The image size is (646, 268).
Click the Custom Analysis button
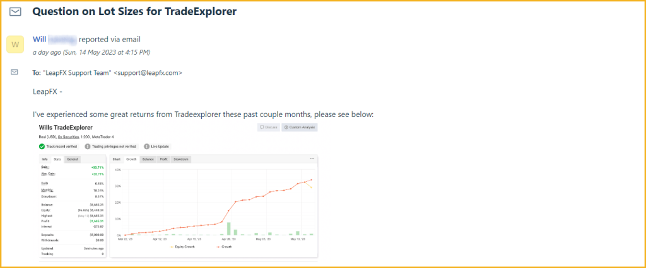click(x=300, y=128)
